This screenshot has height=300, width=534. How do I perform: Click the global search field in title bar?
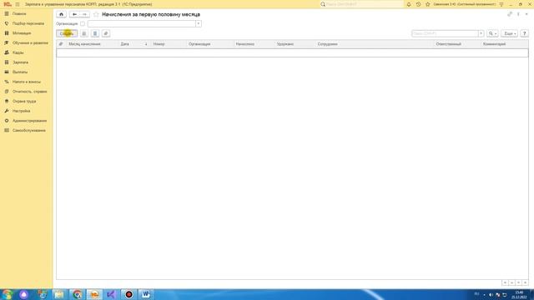click(x=365, y=4)
